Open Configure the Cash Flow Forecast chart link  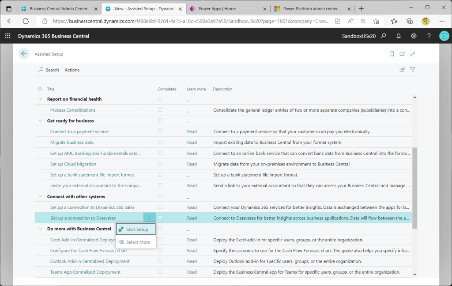[88, 251]
